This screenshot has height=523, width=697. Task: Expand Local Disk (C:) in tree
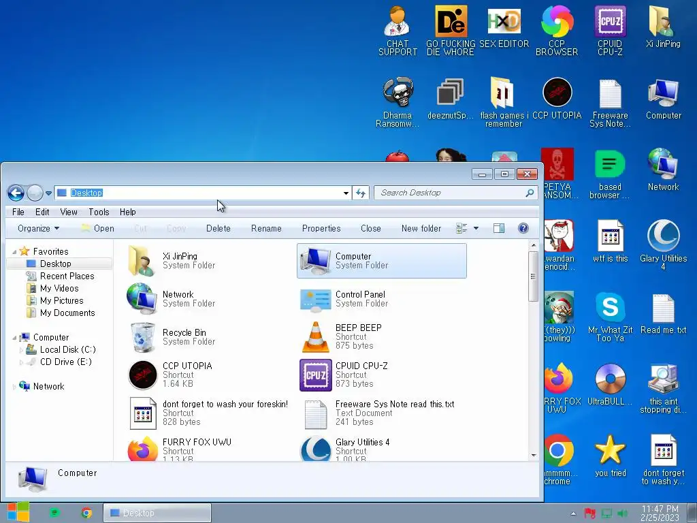pos(21,350)
